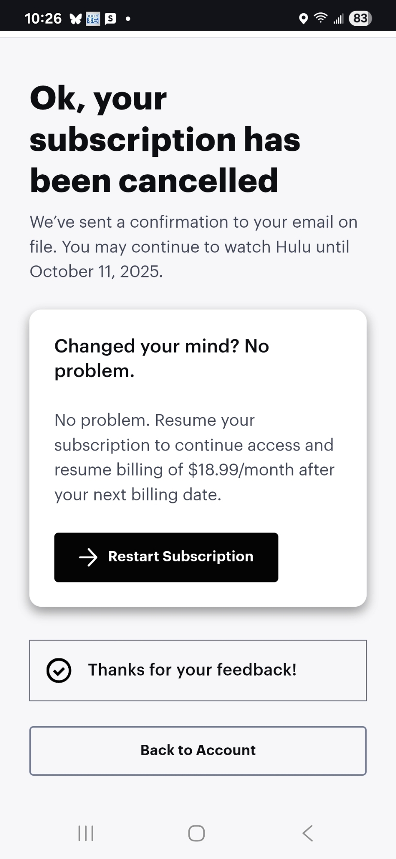Tap the battery level 83 indicator
396x859 pixels.
360,18
